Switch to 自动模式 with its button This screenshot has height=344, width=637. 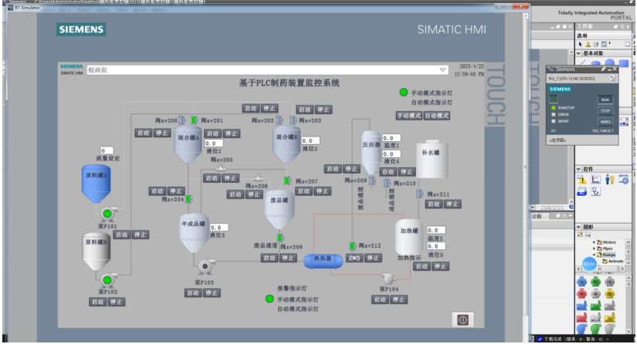[437, 116]
